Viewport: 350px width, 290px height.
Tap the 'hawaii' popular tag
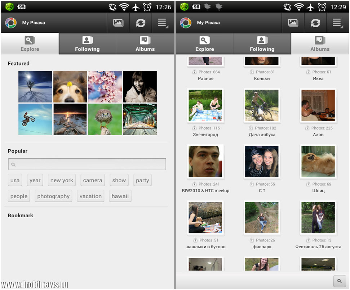coord(120,196)
